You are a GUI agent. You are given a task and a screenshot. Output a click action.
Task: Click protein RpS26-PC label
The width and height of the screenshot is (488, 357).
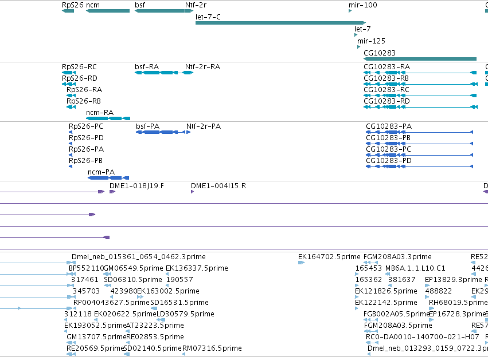tap(85, 126)
